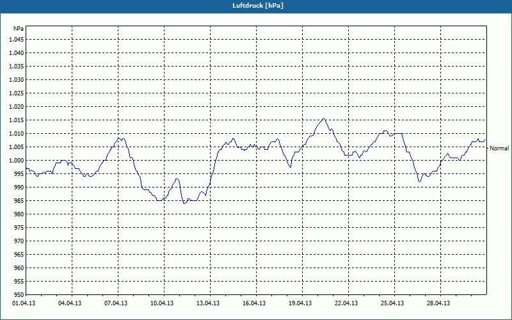Select the 1.040 y-axis value

(x=17, y=53)
